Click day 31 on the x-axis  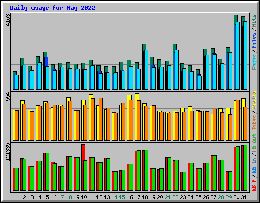click(244, 197)
